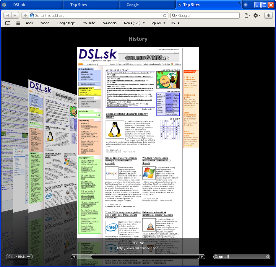Click the Safari compass icon in the title bar
Screen dimensions: 276x267
click(4, 5)
